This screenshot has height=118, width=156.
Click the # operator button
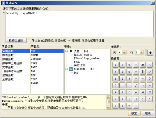click(143, 92)
